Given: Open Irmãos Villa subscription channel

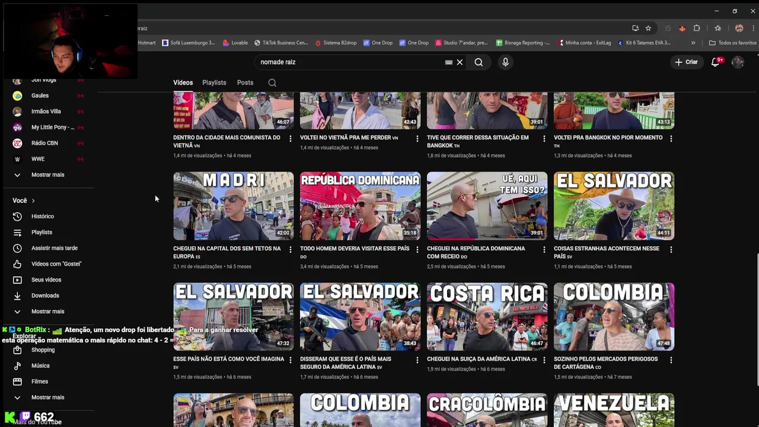Looking at the screenshot, I should pyautogui.click(x=49, y=111).
